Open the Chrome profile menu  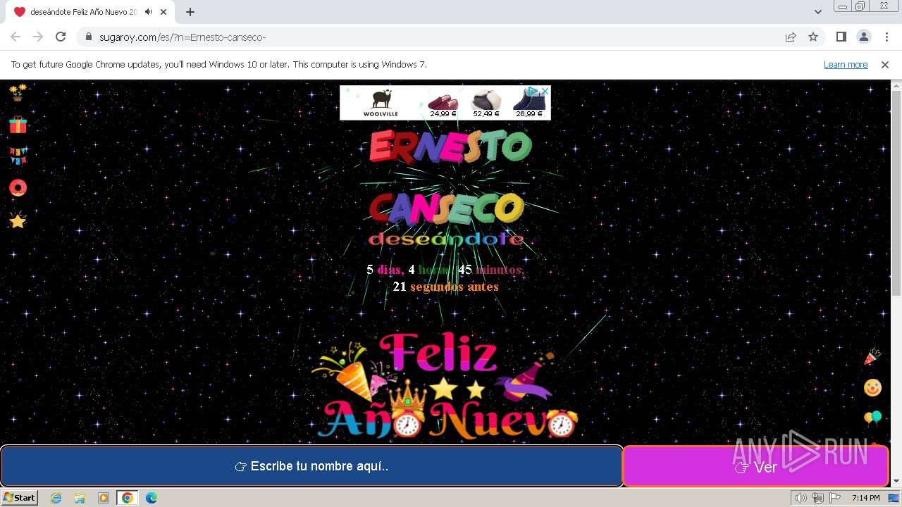(863, 37)
